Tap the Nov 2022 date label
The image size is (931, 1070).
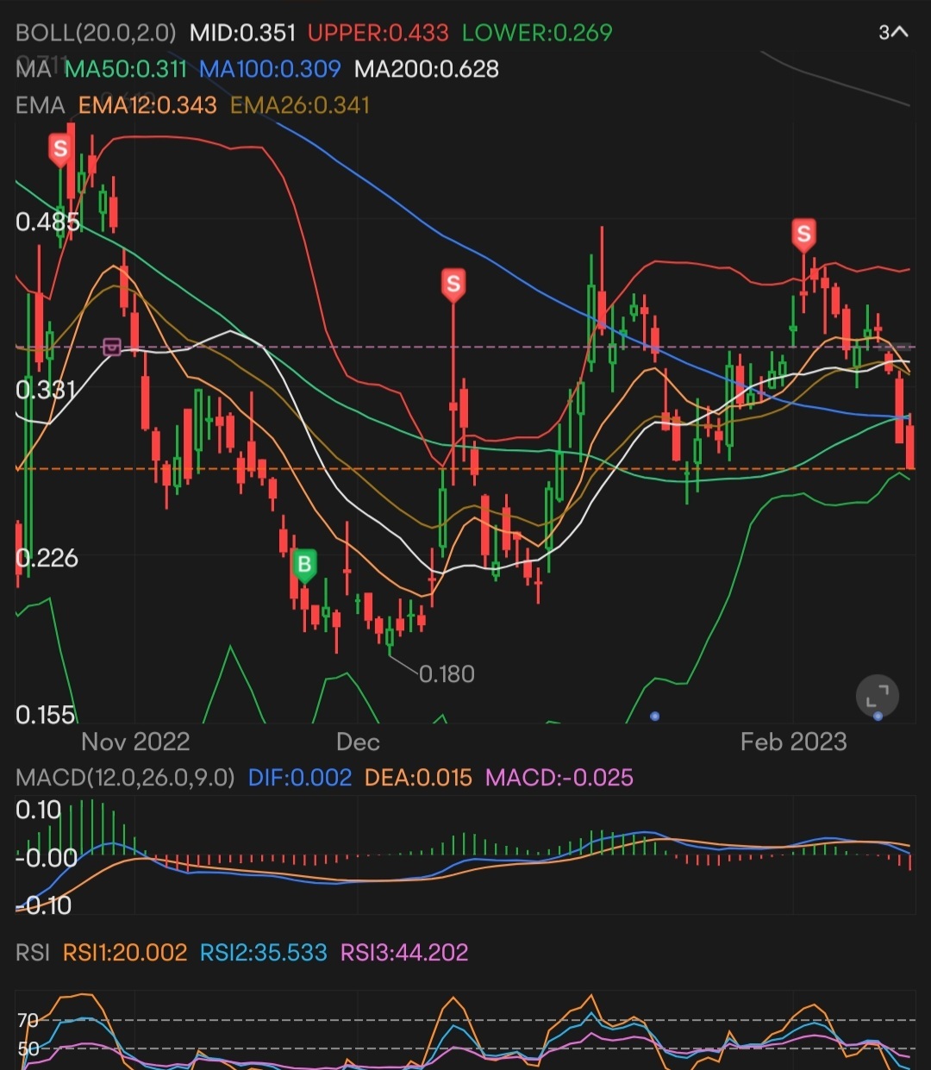[135, 741]
